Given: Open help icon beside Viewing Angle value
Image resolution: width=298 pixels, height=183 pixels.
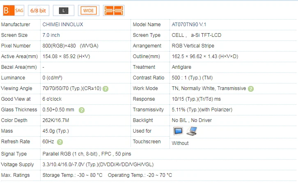Looking at the screenshot, I should (105, 89).
